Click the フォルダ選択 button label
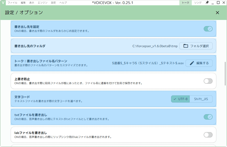 click(x=200, y=46)
